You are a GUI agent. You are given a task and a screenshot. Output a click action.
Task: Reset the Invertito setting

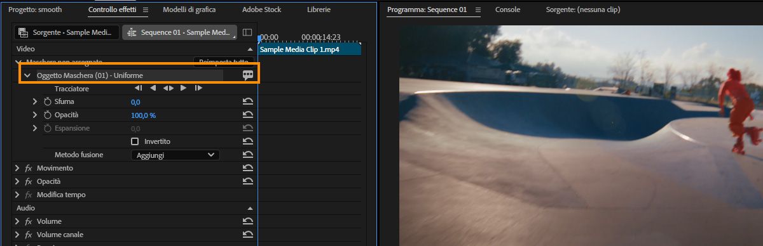coord(248,141)
